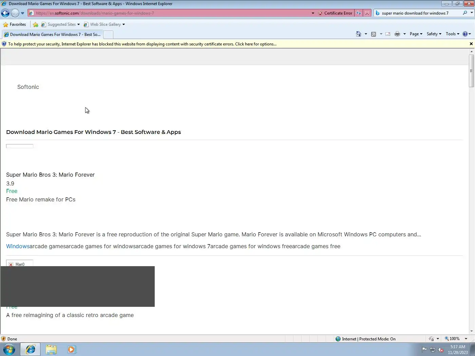This screenshot has width=475, height=356.
Task: Click the Action Center flag icon
Action: pos(424,350)
